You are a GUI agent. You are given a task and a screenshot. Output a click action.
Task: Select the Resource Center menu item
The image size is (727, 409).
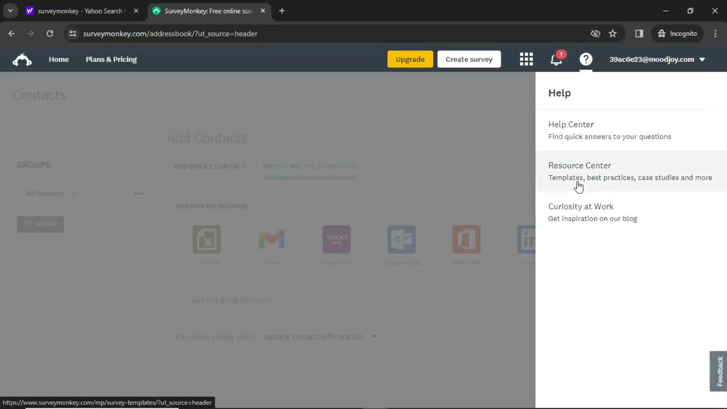(580, 165)
